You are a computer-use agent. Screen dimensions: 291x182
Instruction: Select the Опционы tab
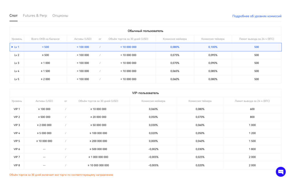click(x=60, y=16)
